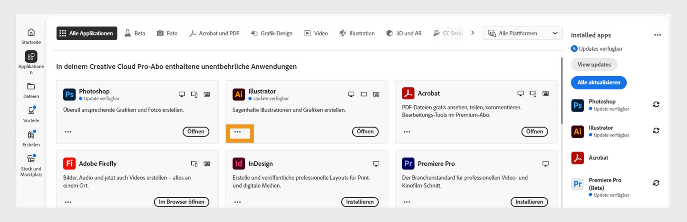Screen dimensions: 687x222
Task: Update Premiere Pro (Beta) via refresh icon
Action: (656, 183)
